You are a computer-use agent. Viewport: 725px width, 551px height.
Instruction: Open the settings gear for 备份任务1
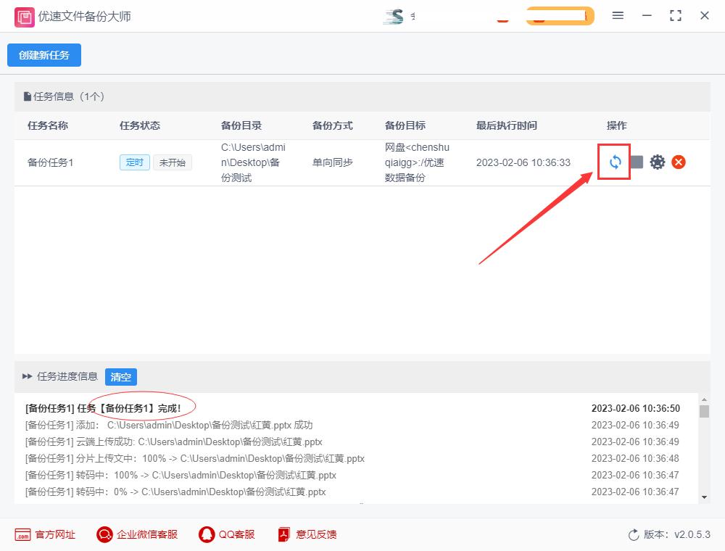click(x=658, y=162)
